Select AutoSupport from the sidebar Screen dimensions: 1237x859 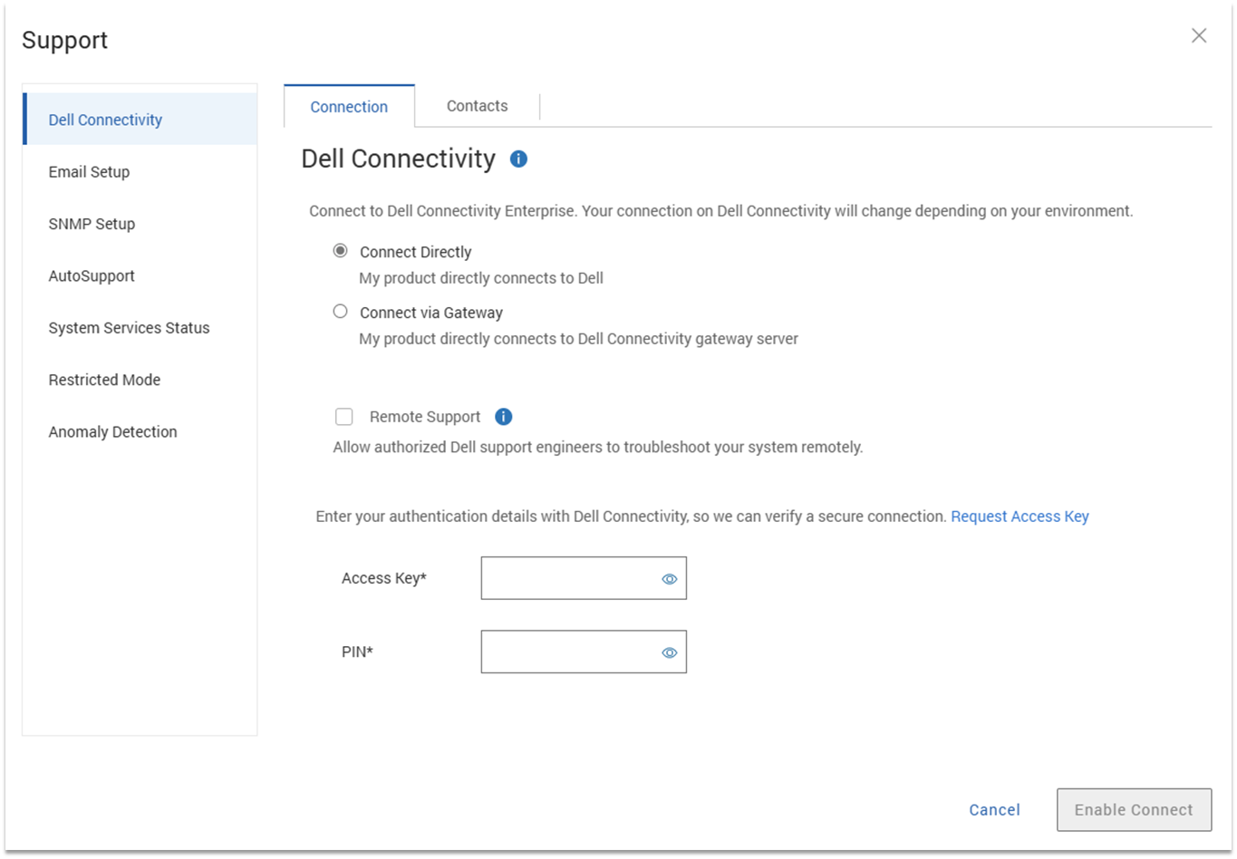coord(92,276)
